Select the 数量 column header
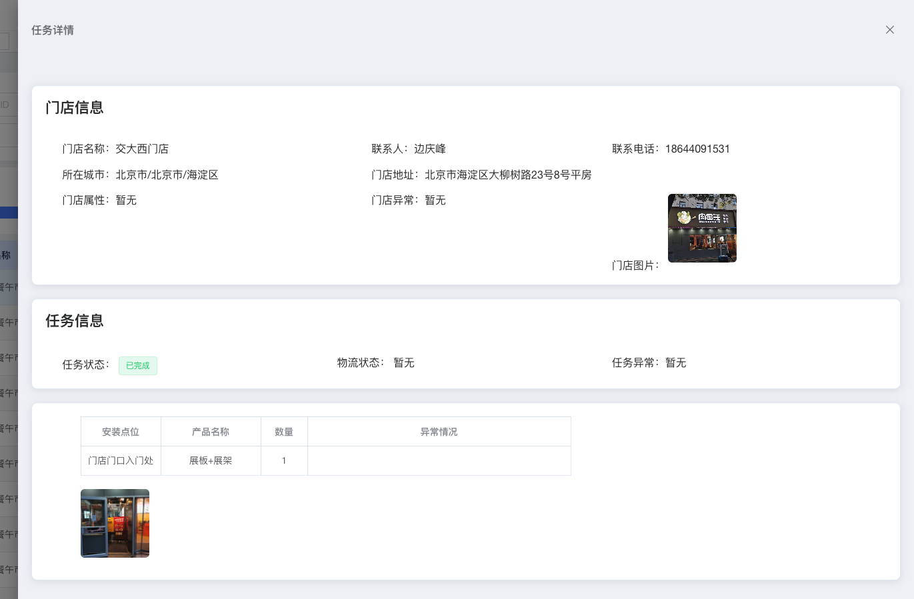Image resolution: width=914 pixels, height=599 pixels. (284, 432)
